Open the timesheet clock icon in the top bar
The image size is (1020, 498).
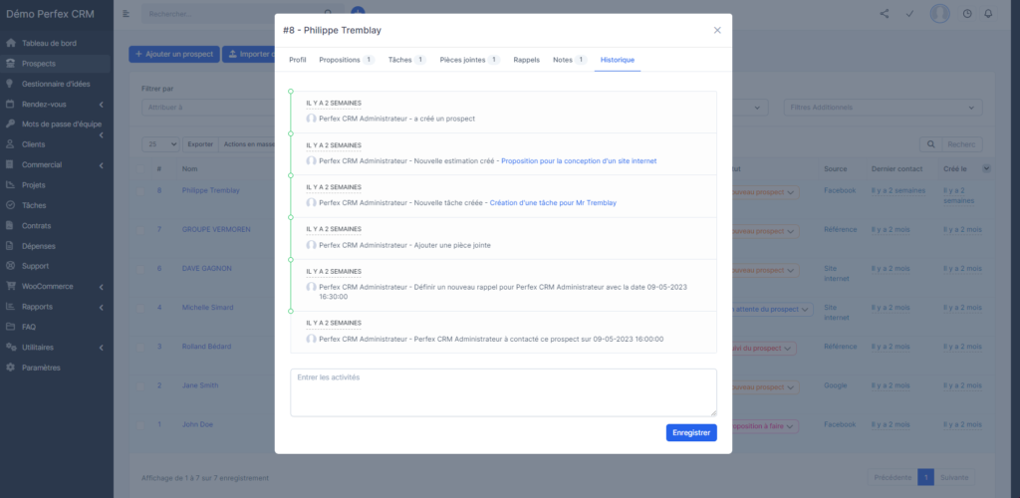[x=967, y=14]
